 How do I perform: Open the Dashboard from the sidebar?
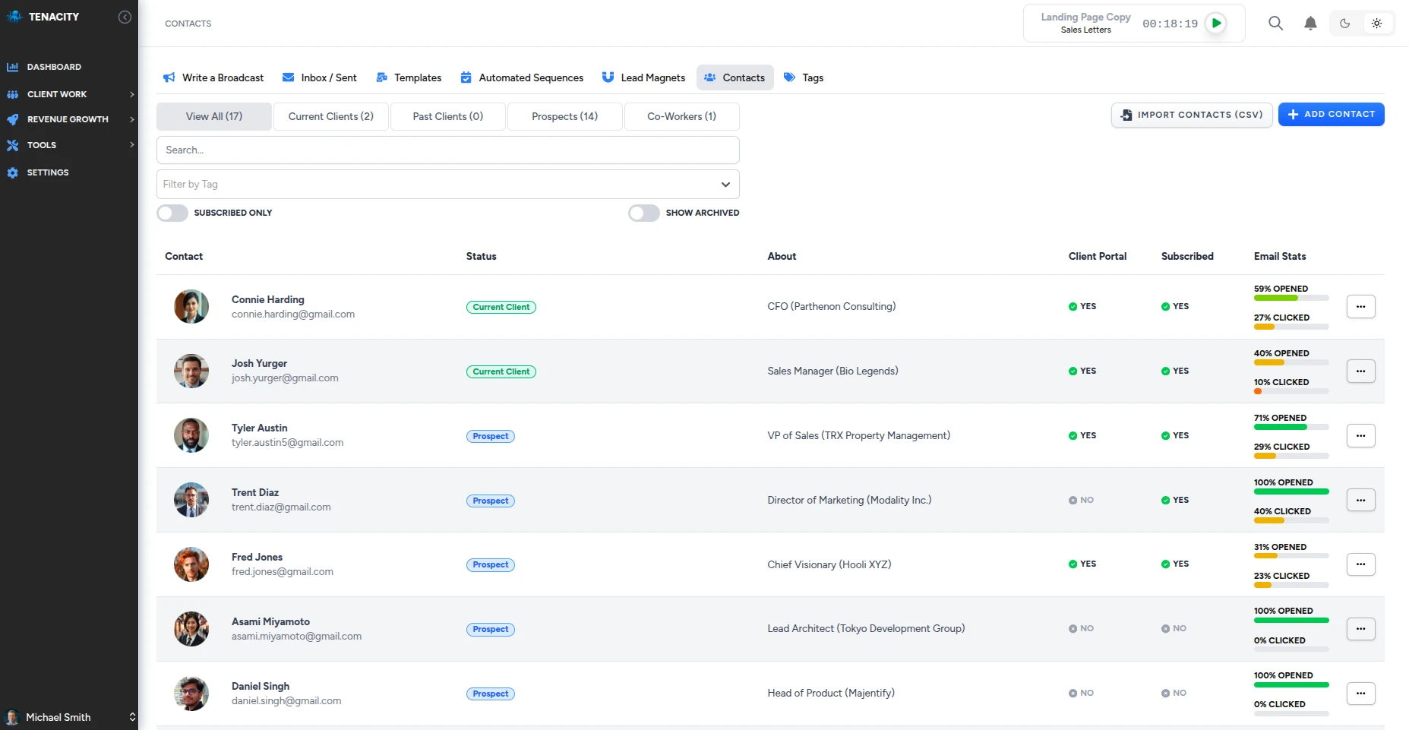click(54, 67)
